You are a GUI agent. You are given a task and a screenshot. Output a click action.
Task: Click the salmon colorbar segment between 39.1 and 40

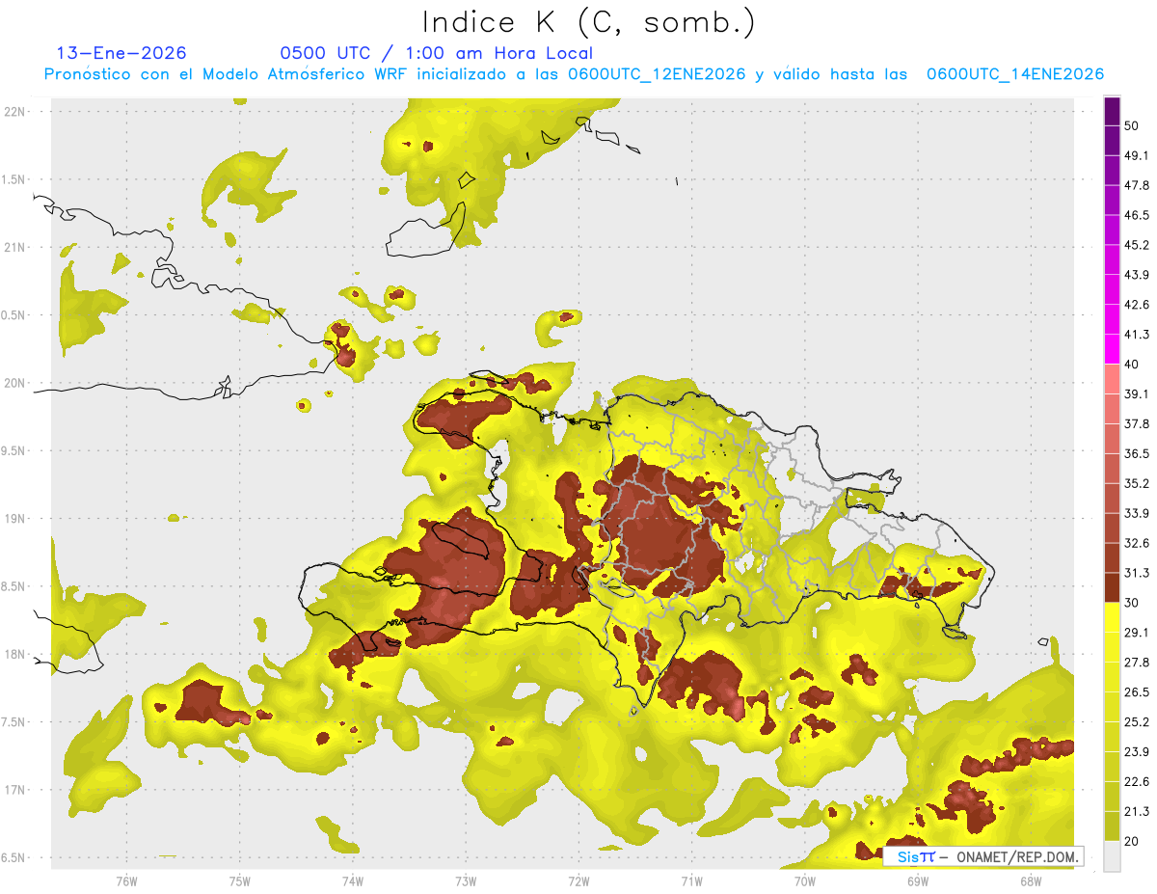click(1112, 379)
